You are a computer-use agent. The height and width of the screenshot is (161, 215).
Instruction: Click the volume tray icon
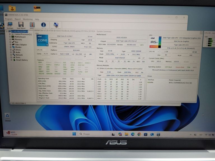(x=209, y=135)
